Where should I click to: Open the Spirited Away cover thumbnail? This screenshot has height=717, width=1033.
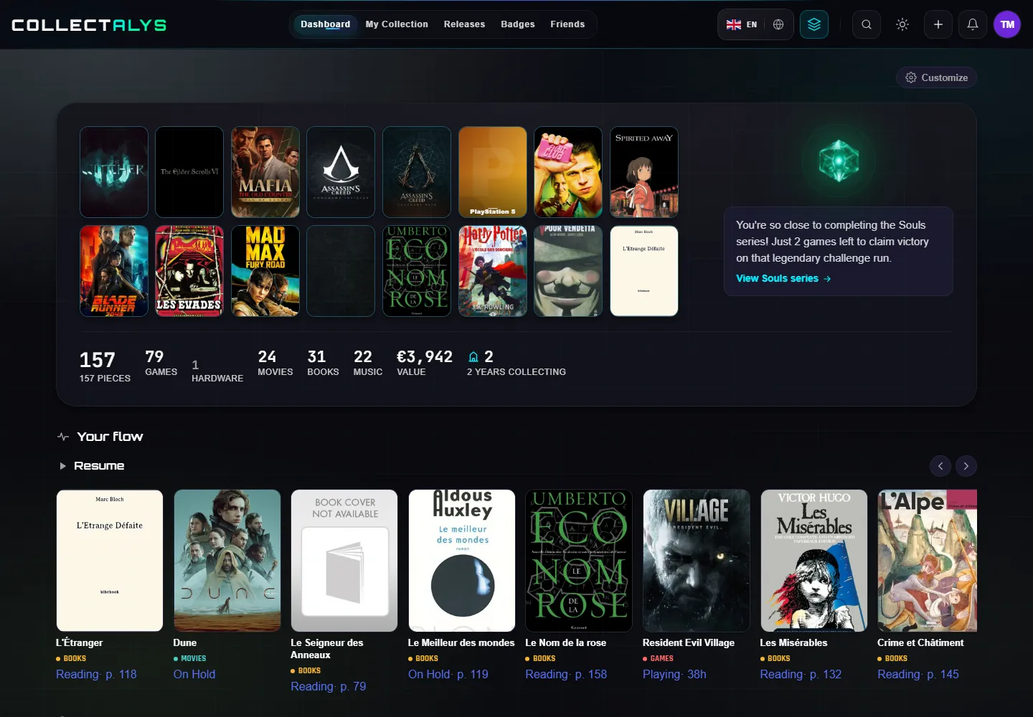[644, 172]
